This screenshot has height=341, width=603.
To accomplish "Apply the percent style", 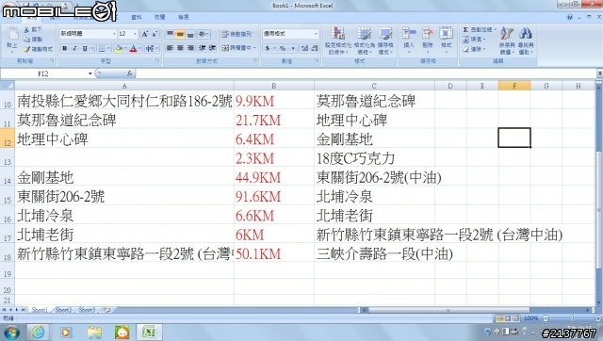I will (x=283, y=48).
